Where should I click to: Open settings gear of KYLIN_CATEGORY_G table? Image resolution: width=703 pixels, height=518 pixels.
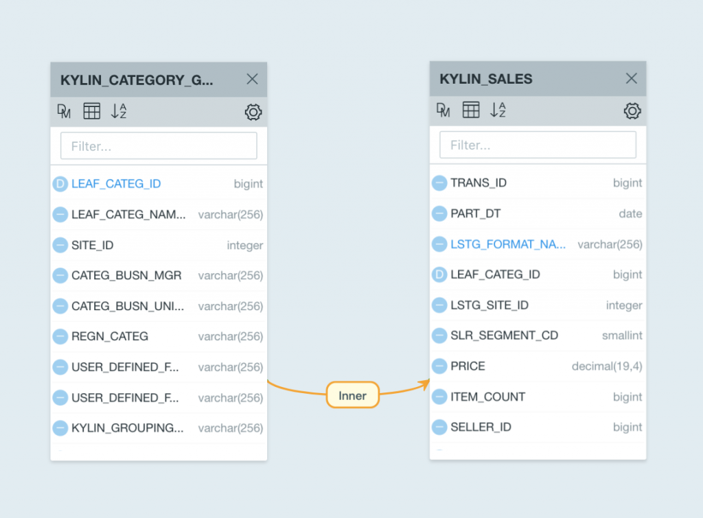[x=253, y=112]
